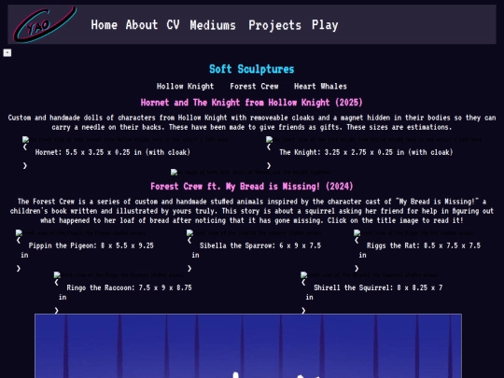Show next Riggs the Rat image
Image resolution: width=504 pixels, height=378 pixels.
click(357, 268)
